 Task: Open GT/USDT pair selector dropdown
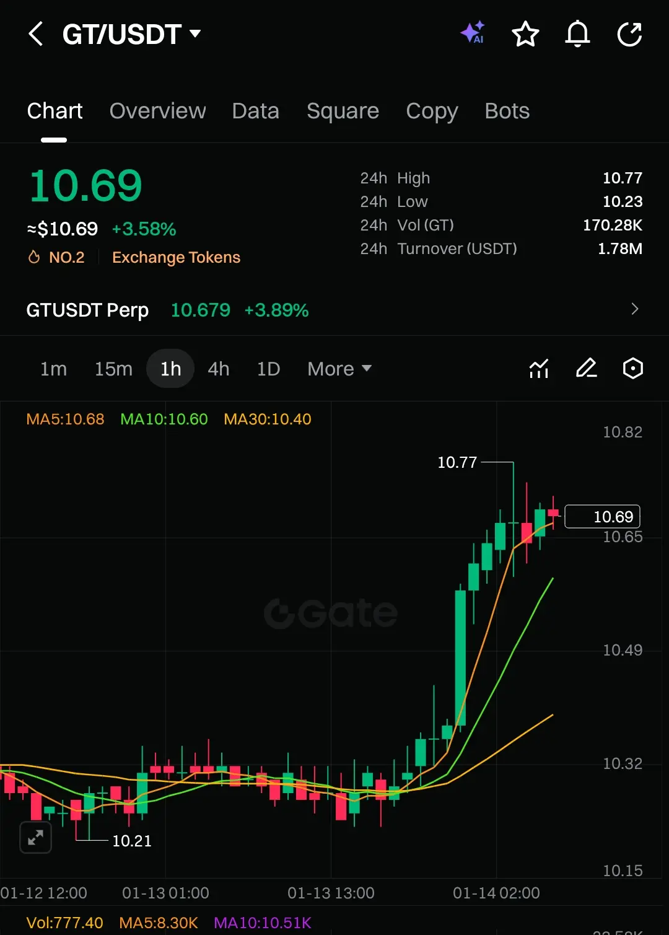click(x=132, y=34)
